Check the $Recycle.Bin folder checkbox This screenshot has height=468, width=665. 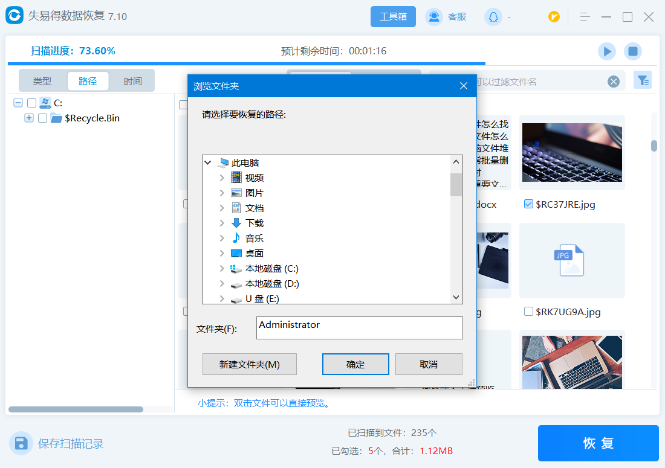pos(42,118)
